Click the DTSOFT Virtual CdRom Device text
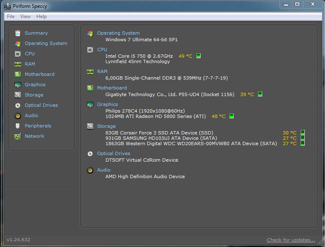 (x=142, y=160)
